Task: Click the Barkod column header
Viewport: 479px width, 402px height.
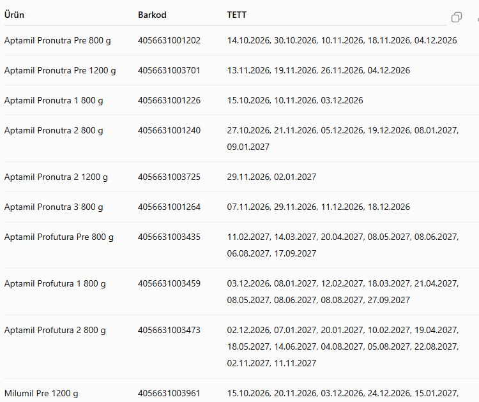Action: pyautogui.click(x=152, y=15)
